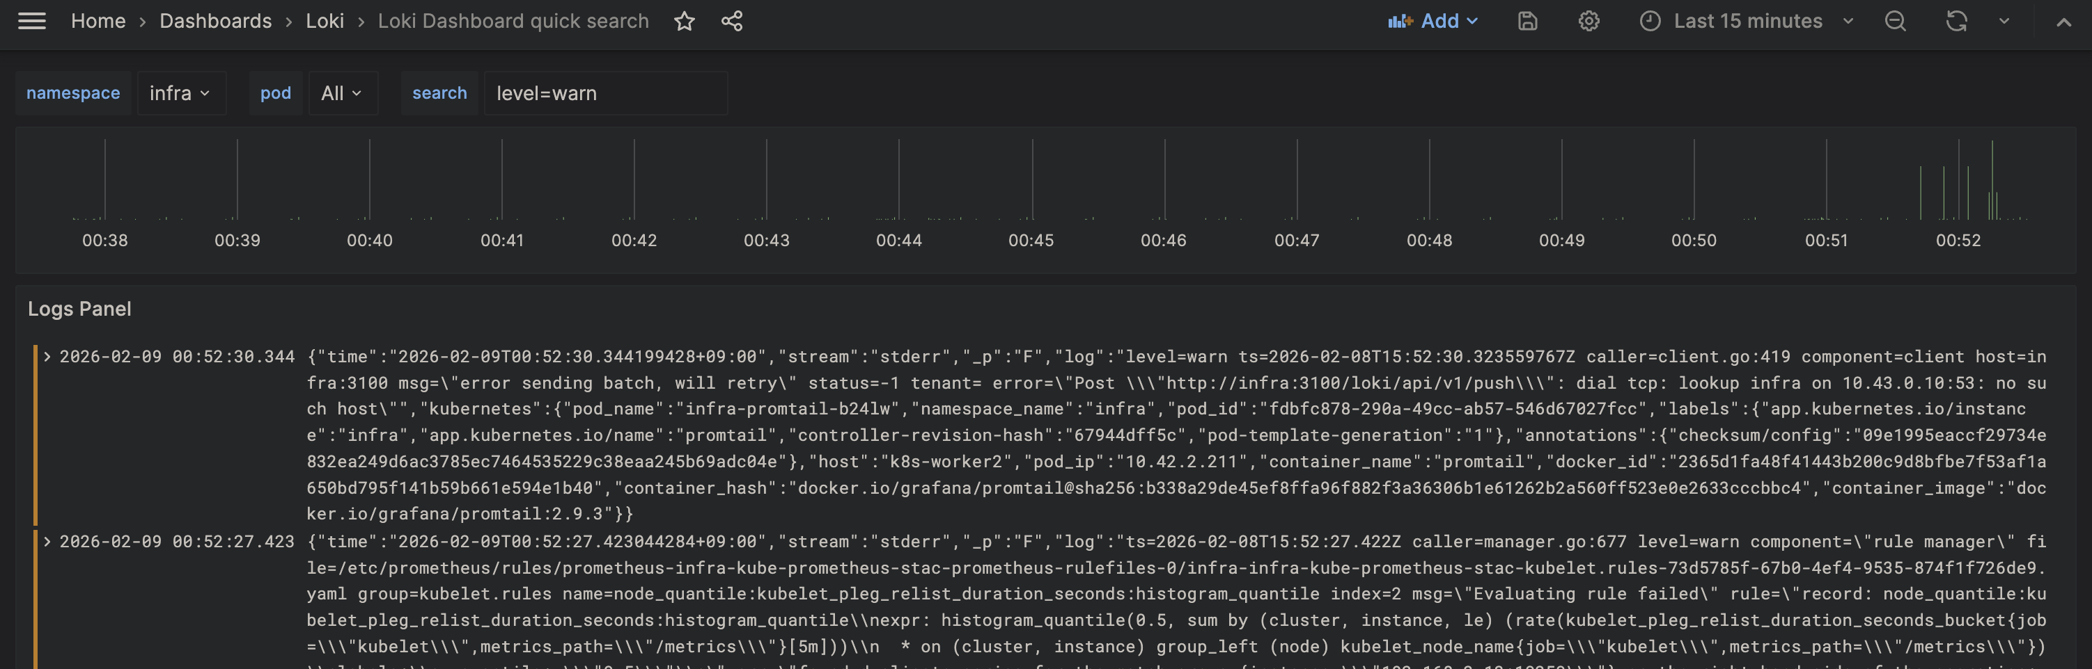The height and width of the screenshot is (669, 2092).
Task: Select timestamp 2026-02-09 00:52:27.423
Action: pos(177,542)
